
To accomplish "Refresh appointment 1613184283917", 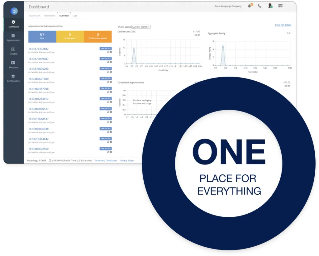I will pyautogui.click(x=108, y=102).
